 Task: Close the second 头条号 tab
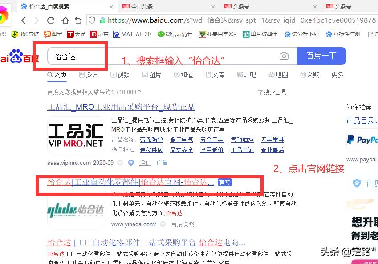click(315, 7)
